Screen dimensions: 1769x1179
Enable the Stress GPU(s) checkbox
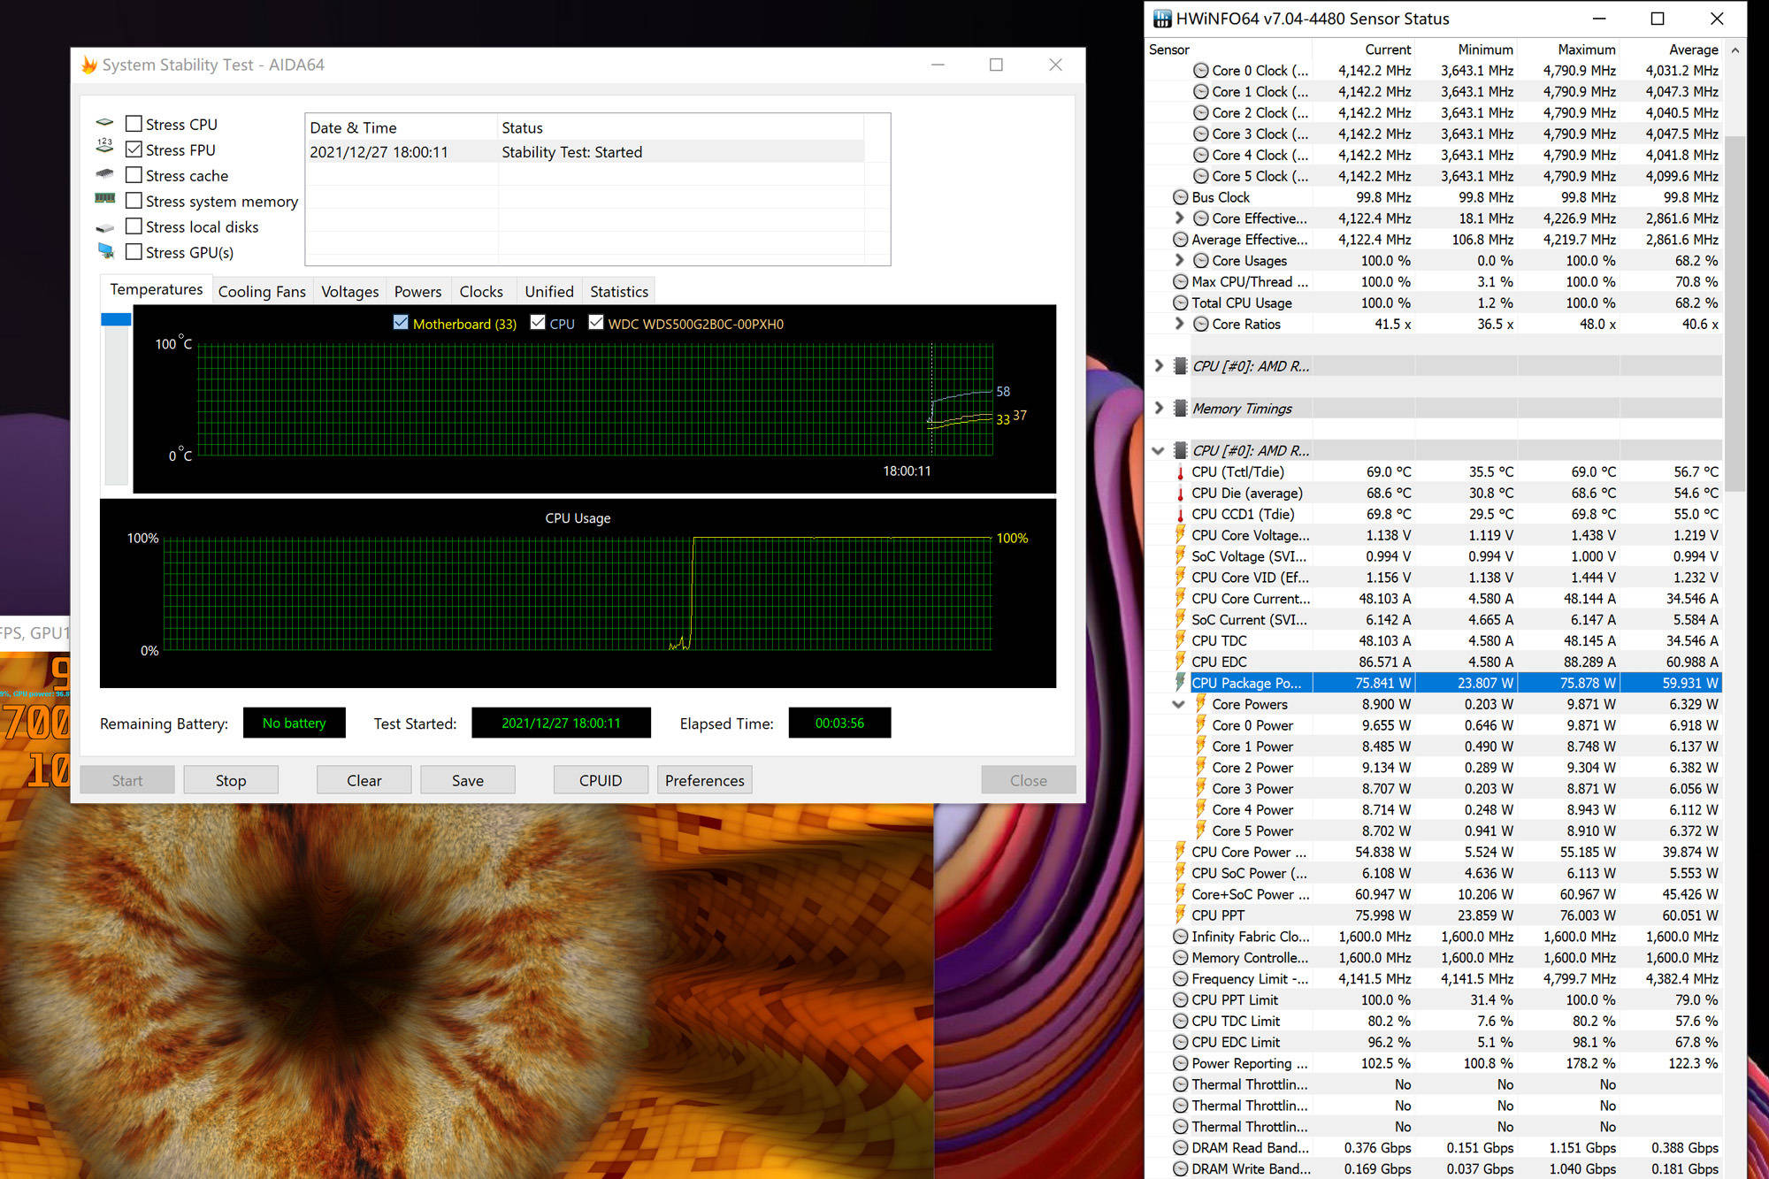[134, 252]
